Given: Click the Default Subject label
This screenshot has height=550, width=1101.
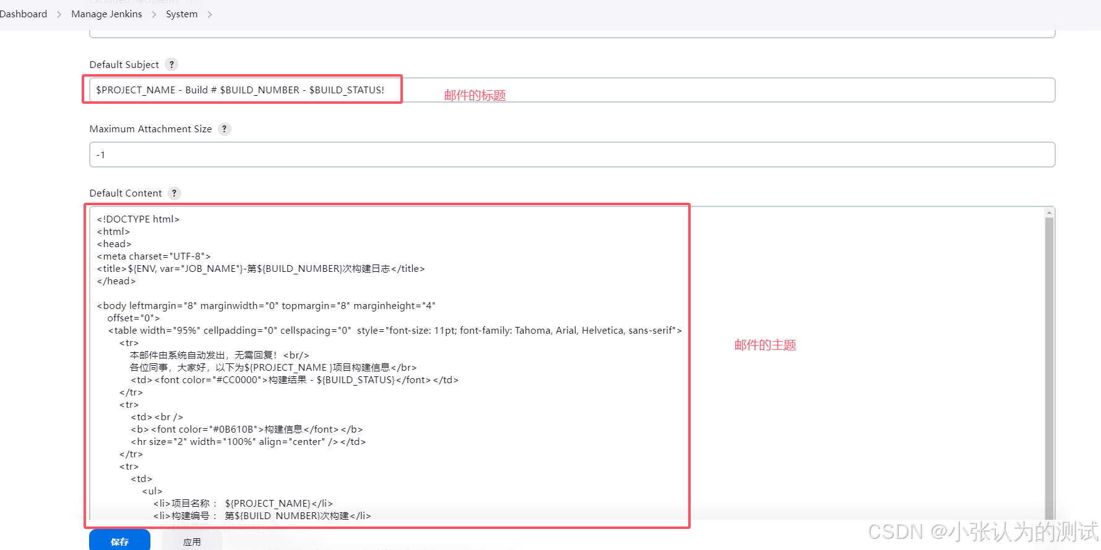Looking at the screenshot, I should click(x=124, y=64).
